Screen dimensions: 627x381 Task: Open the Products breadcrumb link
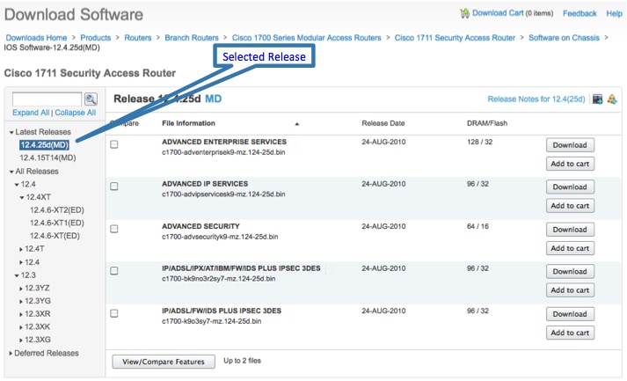(x=96, y=38)
